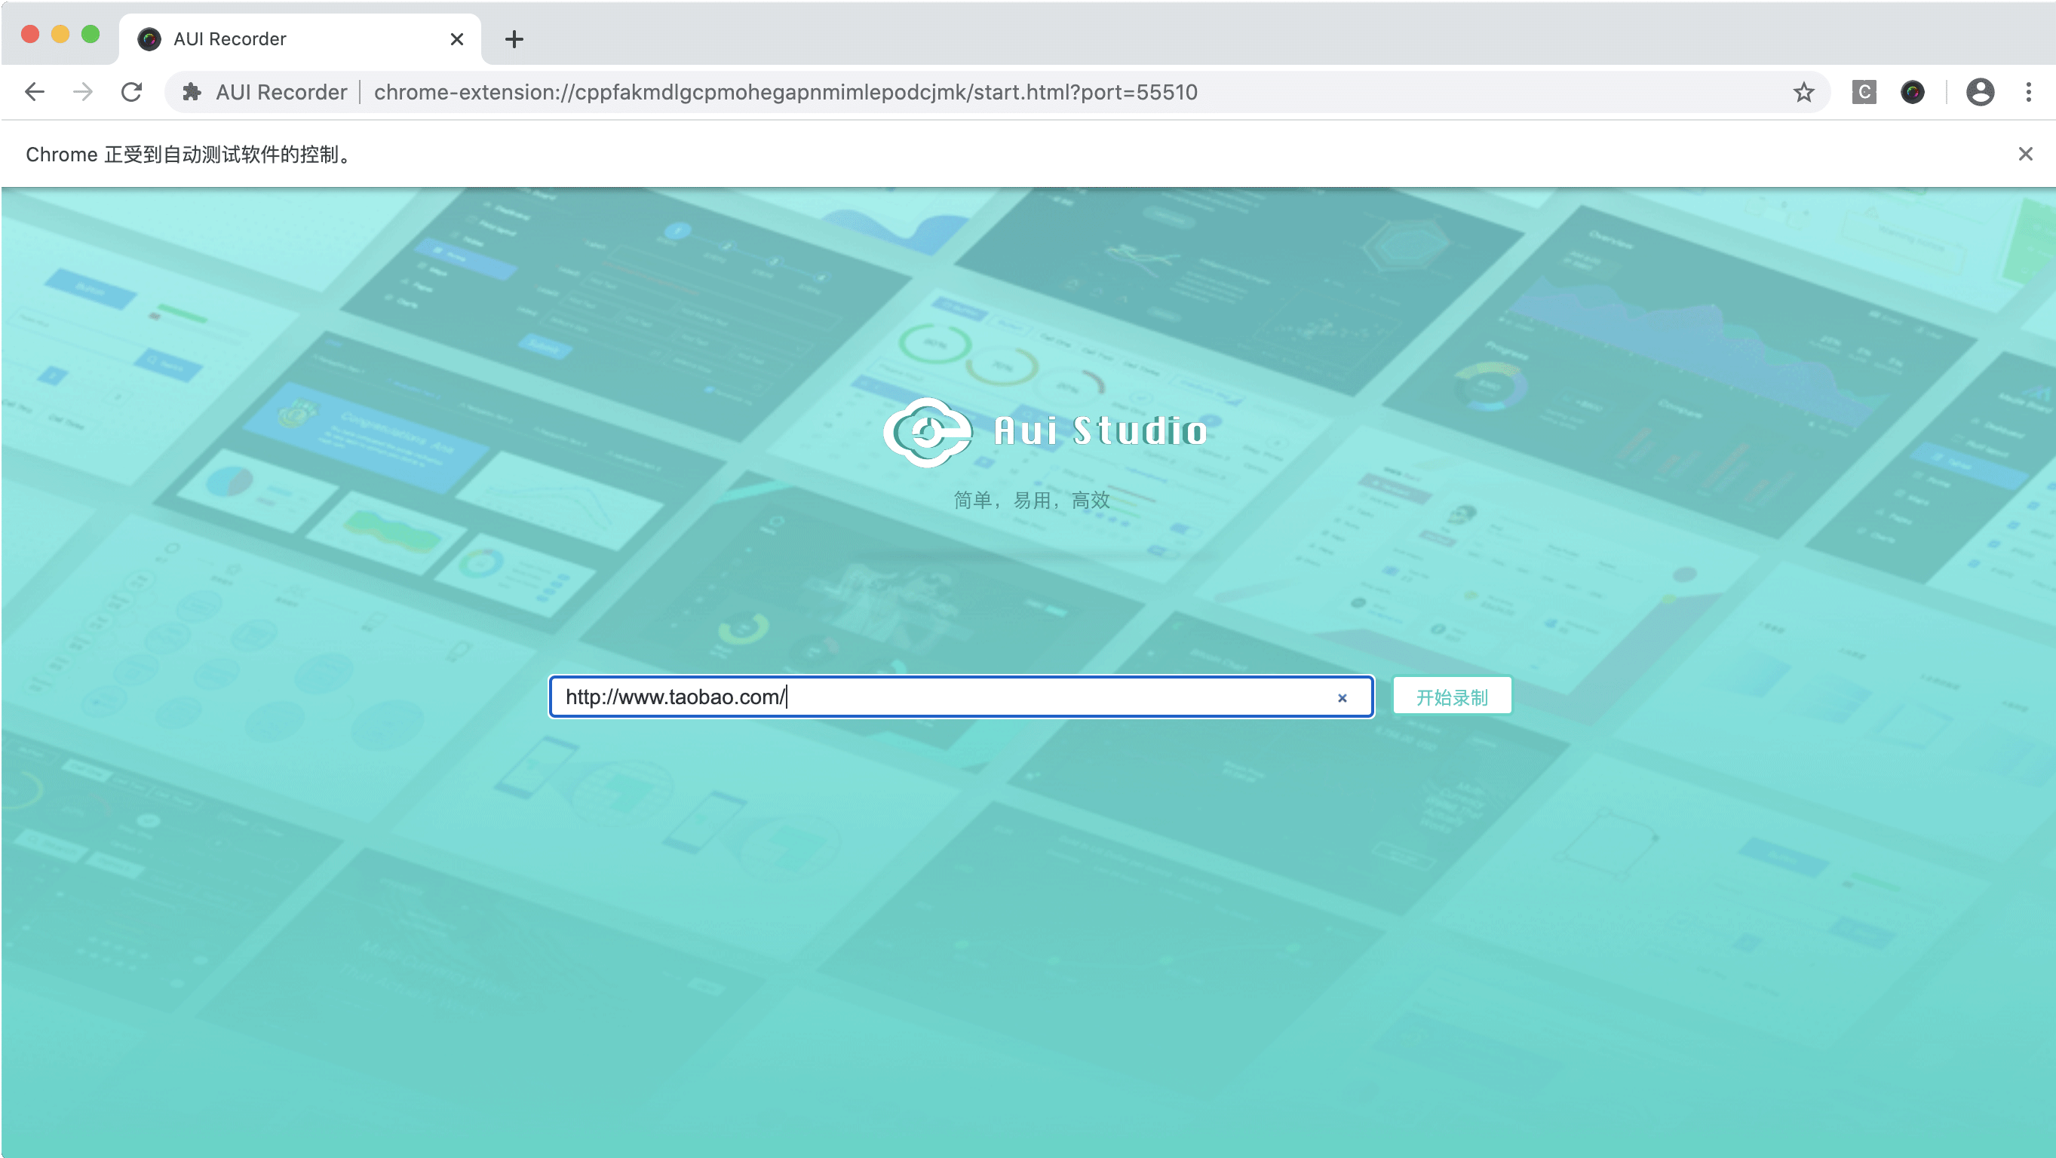This screenshot has width=2056, height=1158.
Task: Minimize the window with the yellow button
Action: pos(60,35)
